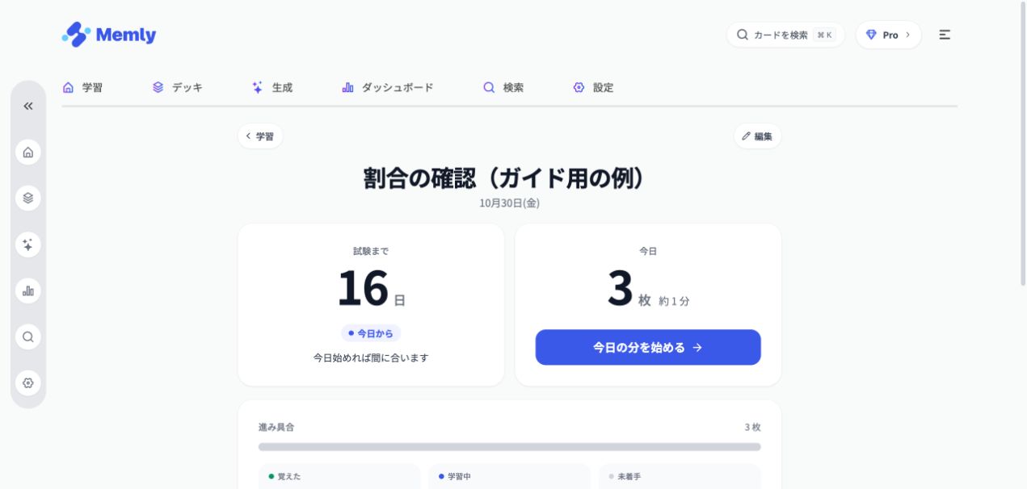
Task: Click the Memly logo
Action: pos(109,35)
